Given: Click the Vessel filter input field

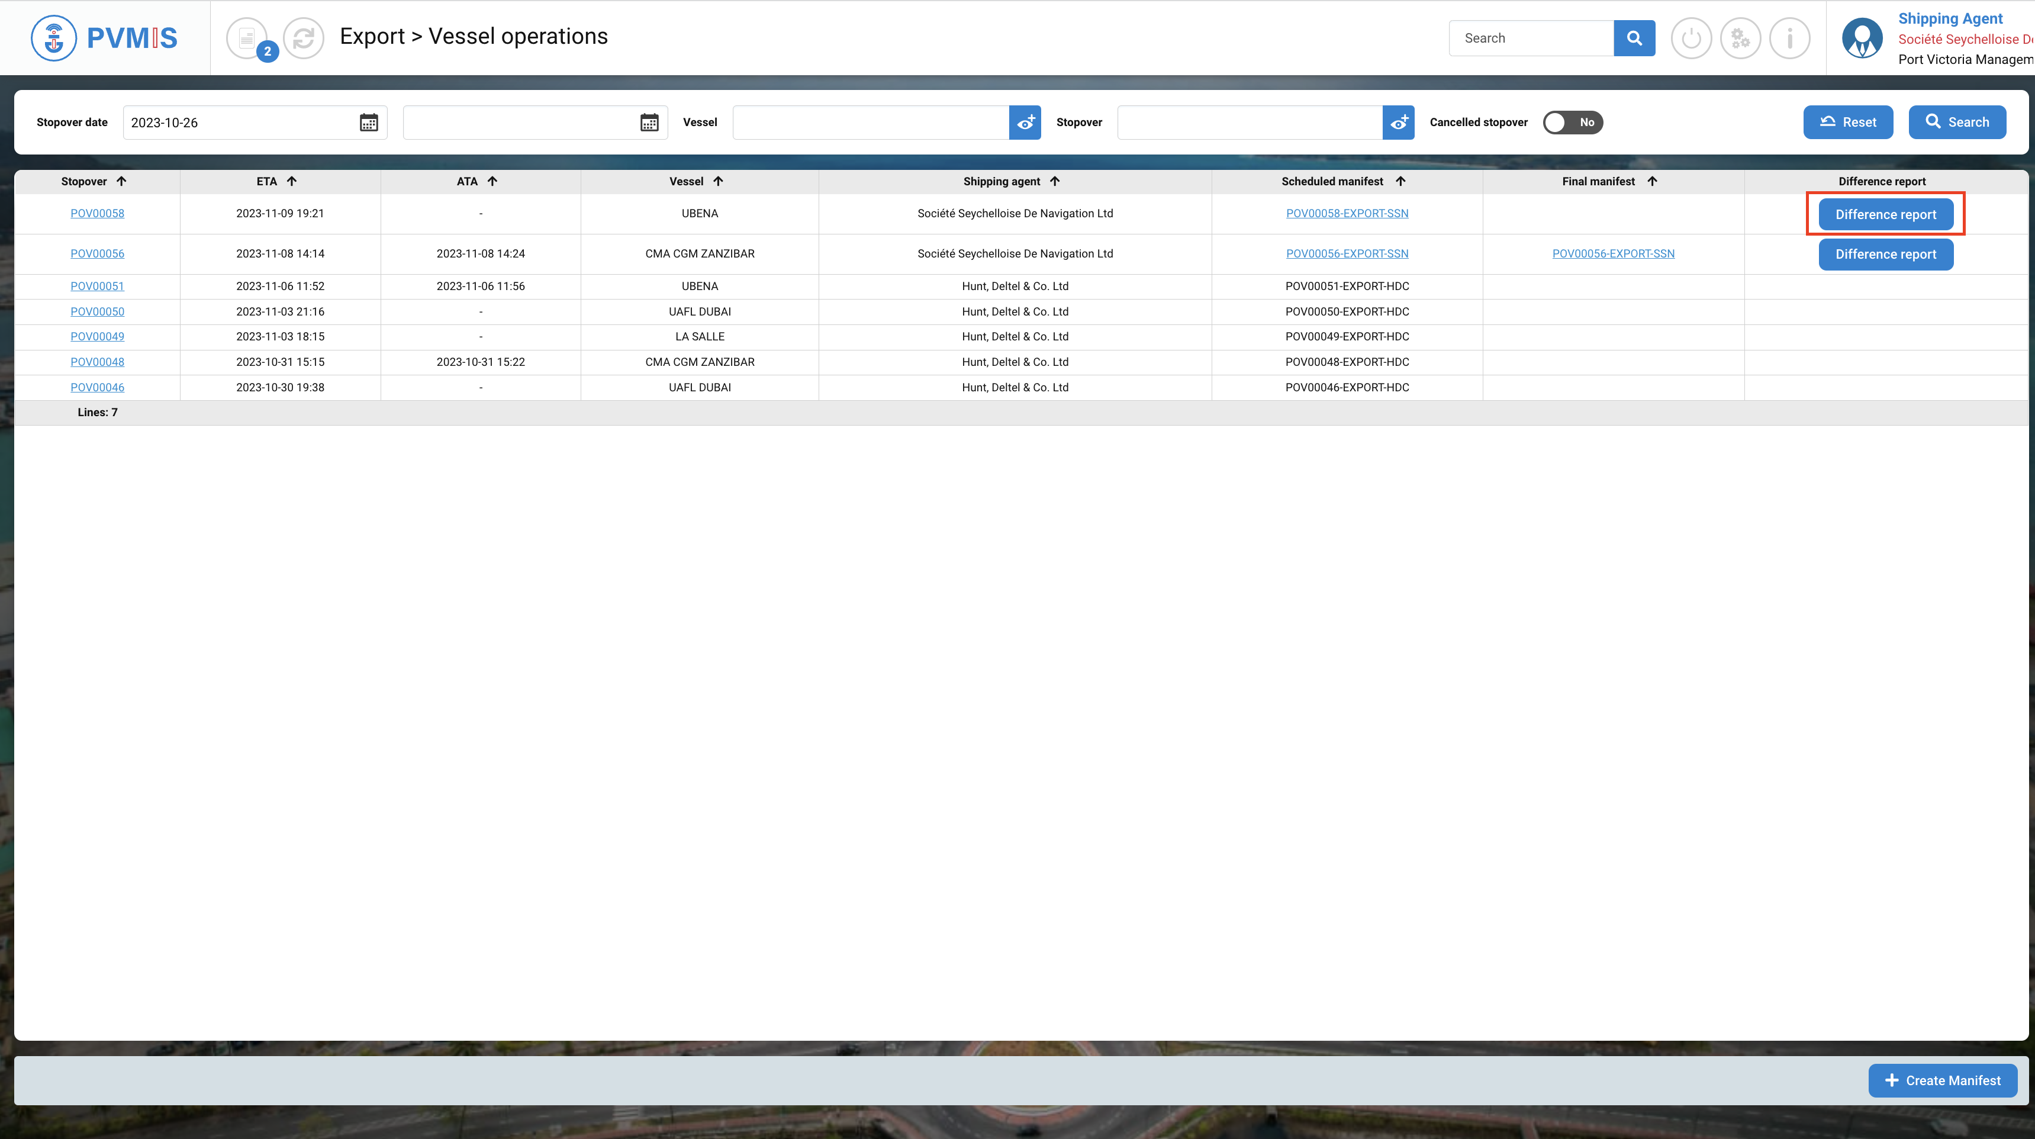Looking at the screenshot, I should coord(870,123).
